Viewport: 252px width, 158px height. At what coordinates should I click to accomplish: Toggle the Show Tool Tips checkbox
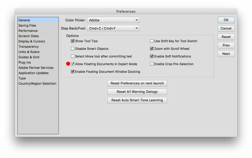point(73,41)
